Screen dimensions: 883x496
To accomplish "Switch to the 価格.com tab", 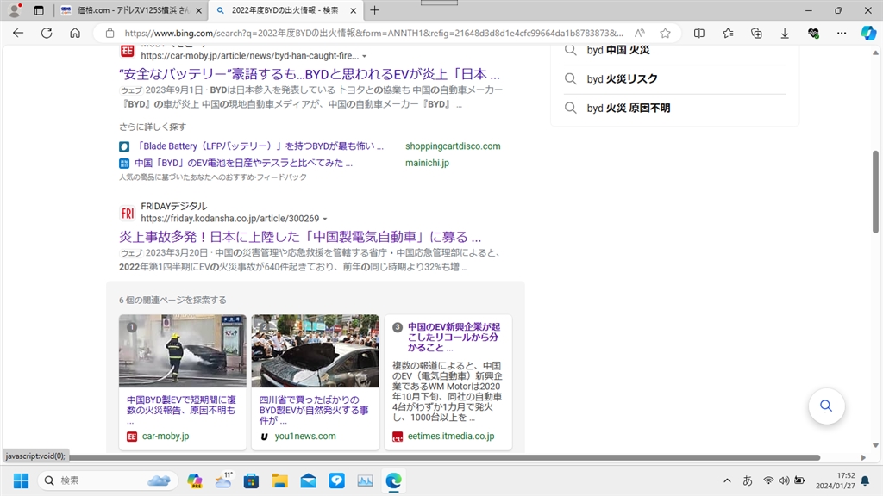I will tap(131, 10).
